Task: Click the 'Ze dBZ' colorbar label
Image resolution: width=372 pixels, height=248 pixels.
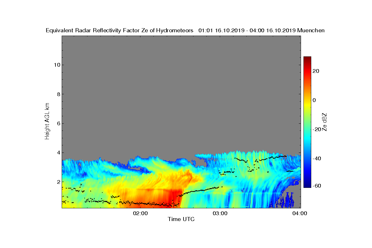Action: [x=325, y=122]
